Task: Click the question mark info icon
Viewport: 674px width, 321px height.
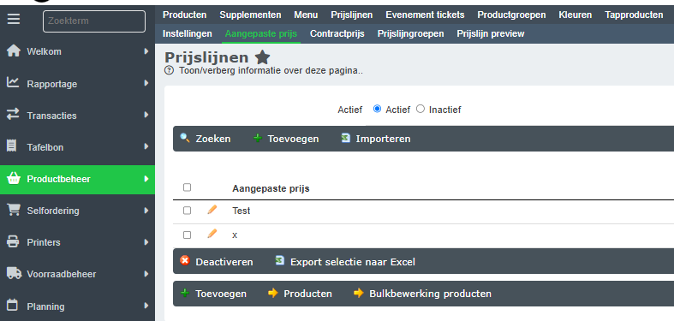Action: coord(170,70)
